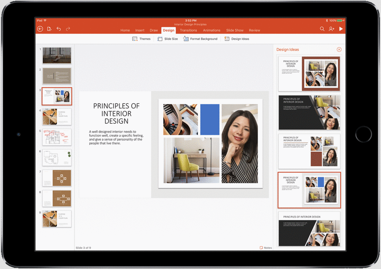Open the Review tab
This screenshot has width=381, height=269.
tap(254, 30)
